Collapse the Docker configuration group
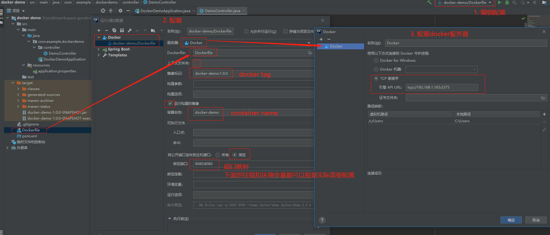This screenshot has height=235, width=550. click(x=99, y=37)
